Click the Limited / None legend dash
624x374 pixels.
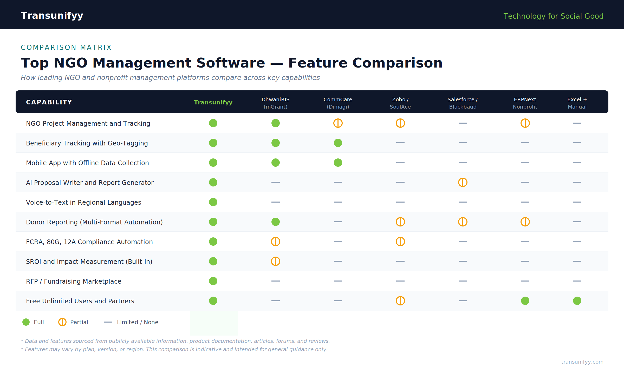(108, 322)
